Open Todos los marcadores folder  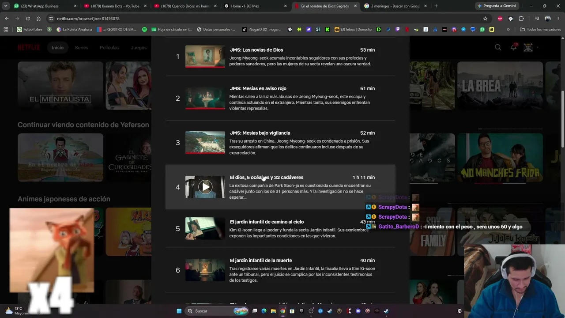click(x=540, y=30)
